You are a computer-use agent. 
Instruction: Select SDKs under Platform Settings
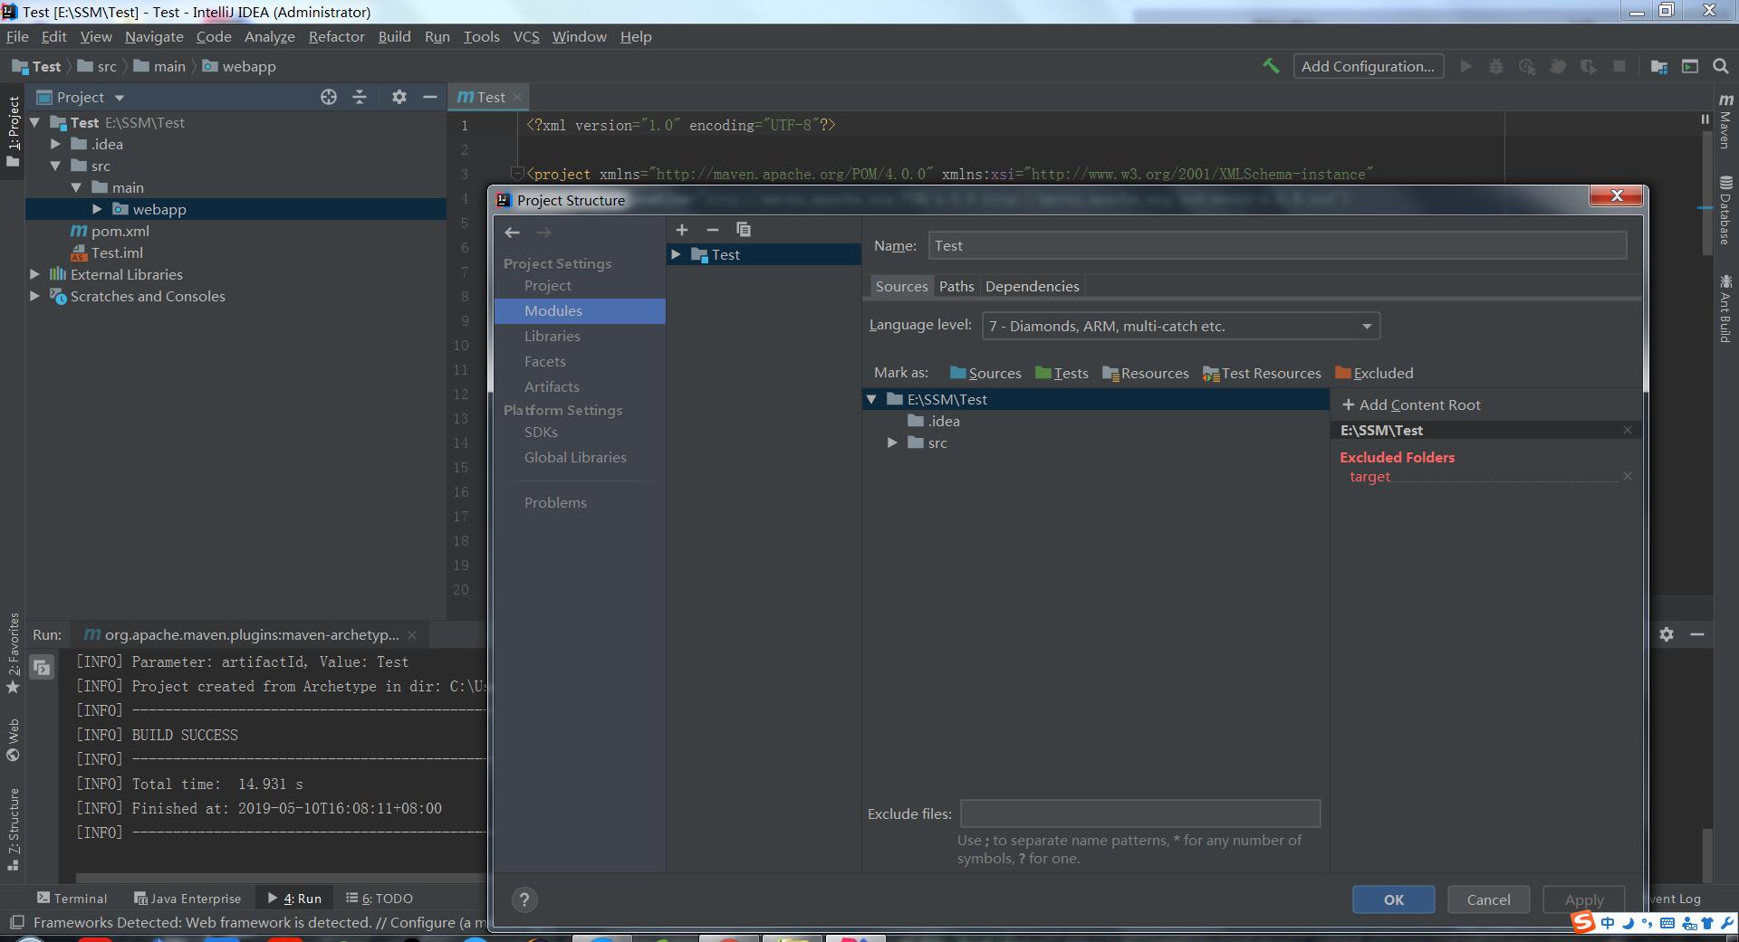click(x=541, y=432)
